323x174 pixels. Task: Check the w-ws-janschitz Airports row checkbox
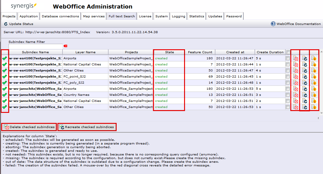pyautogui.click(x=288, y=89)
